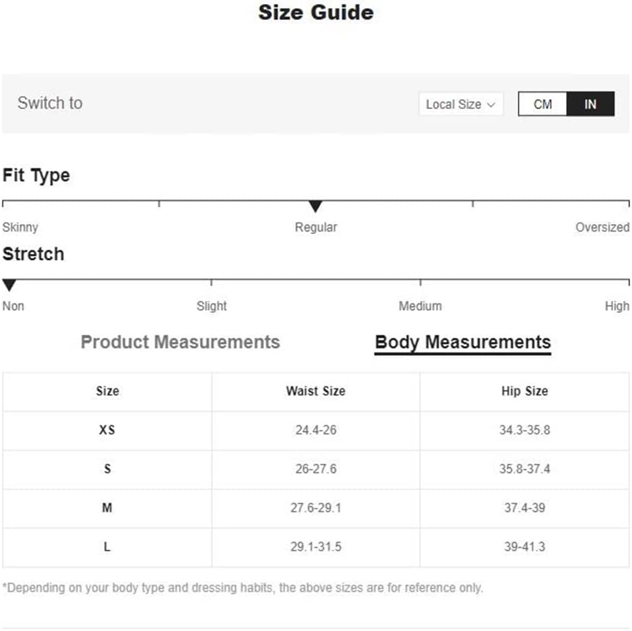The height and width of the screenshot is (631, 632).
Task: Click the Slight stretch label
Action: point(212,306)
